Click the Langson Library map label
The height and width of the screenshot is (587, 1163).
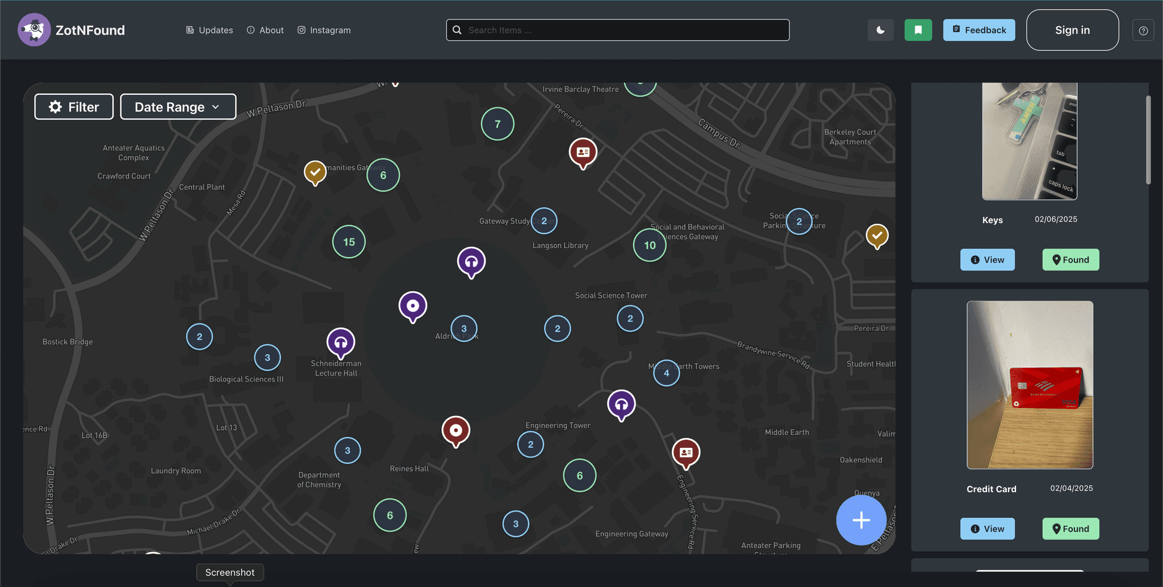(x=560, y=245)
